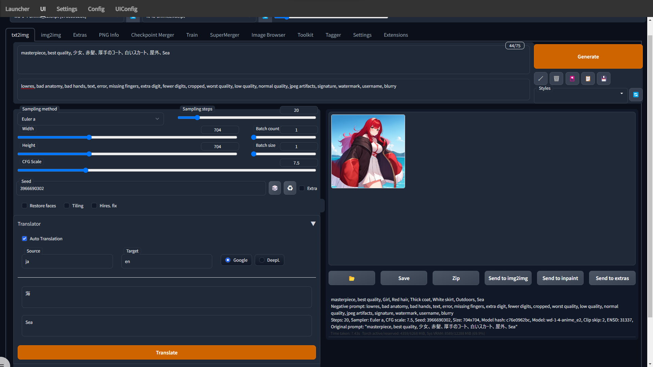Click the CFG Scale slider handle
Screen dimensions: 653x367
click(x=86, y=170)
